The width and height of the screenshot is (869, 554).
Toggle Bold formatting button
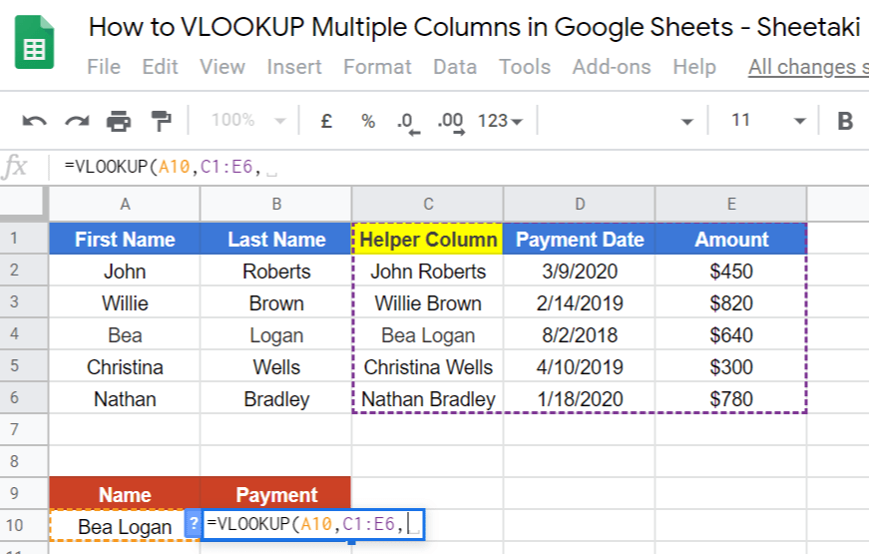[x=845, y=121]
